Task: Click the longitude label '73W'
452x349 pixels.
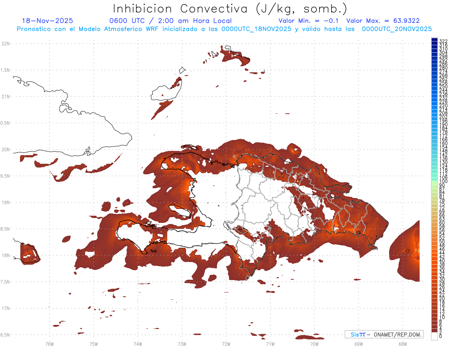Action: (182, 344)
